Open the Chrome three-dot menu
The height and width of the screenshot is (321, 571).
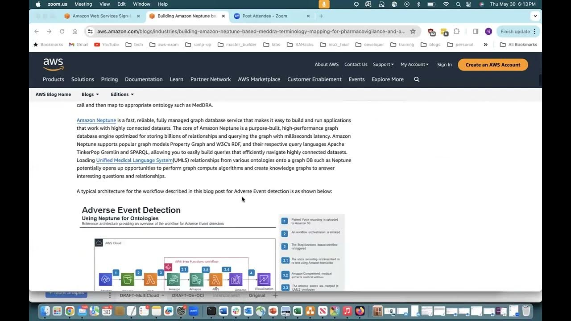point(534,32)
